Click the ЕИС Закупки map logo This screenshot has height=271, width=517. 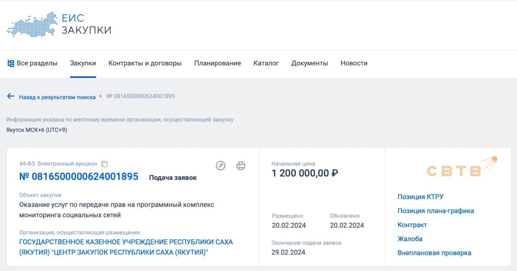[32, 25]
